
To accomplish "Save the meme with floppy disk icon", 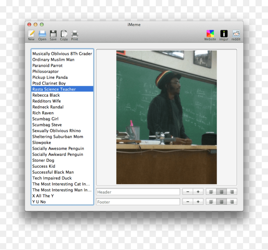I will click(x=53, y=34).
